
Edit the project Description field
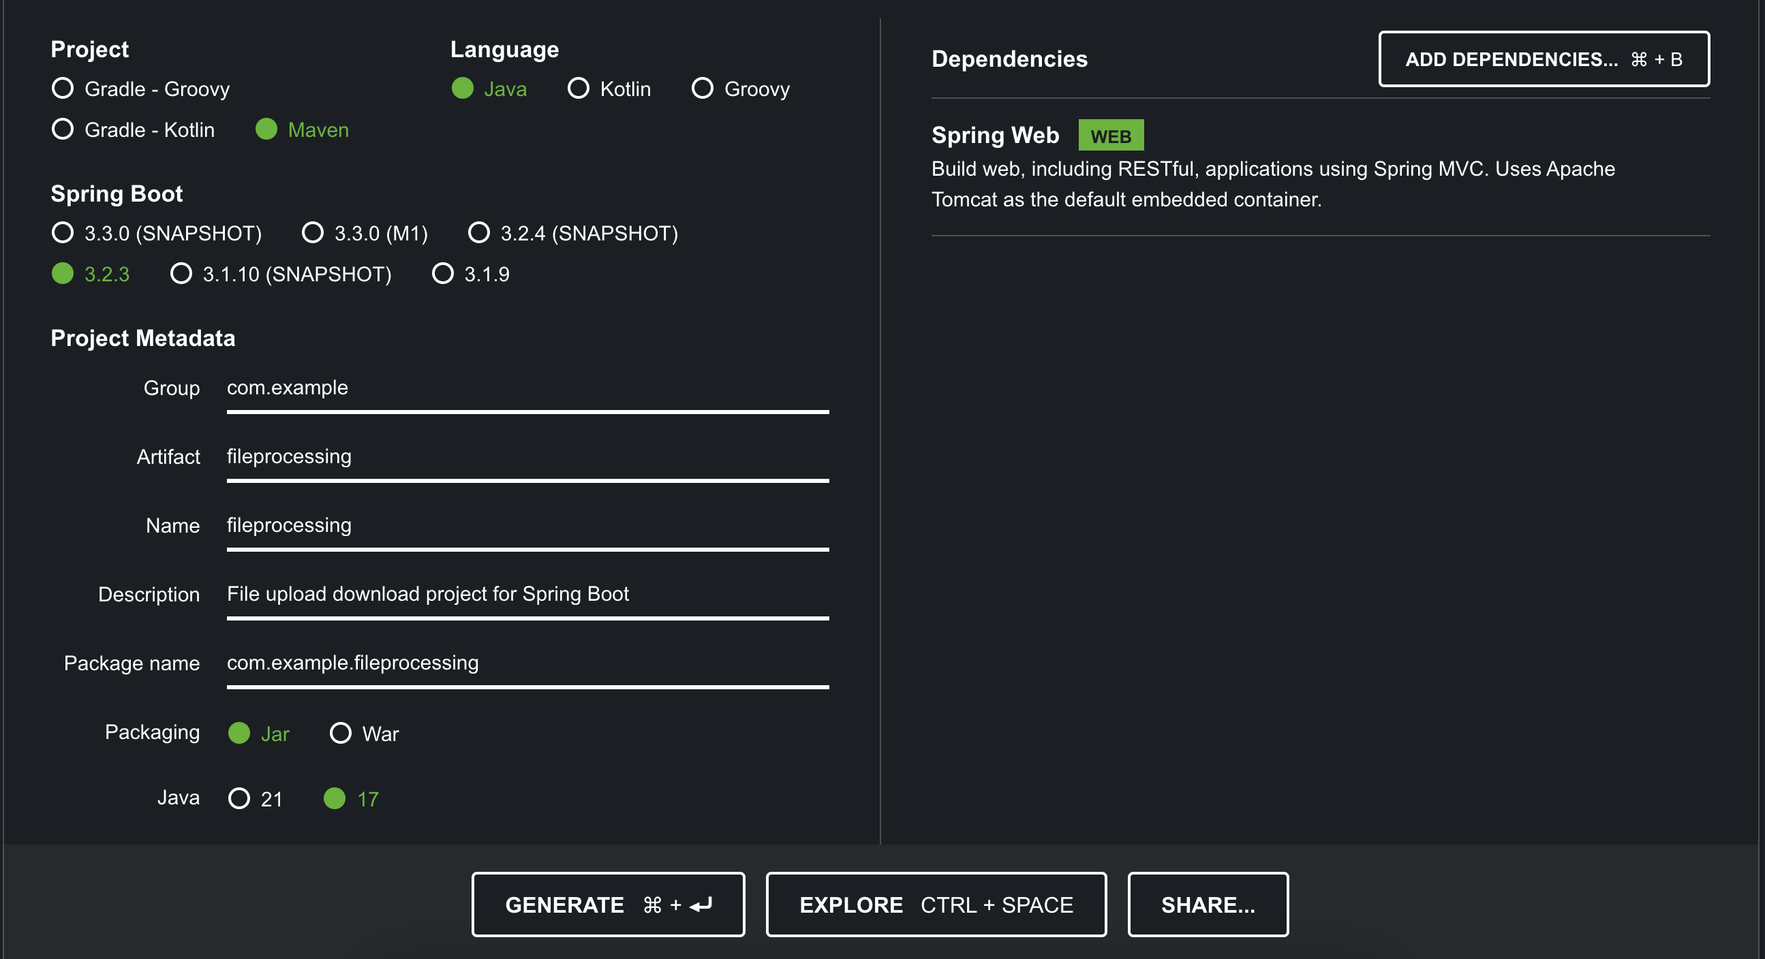[527, 595]
